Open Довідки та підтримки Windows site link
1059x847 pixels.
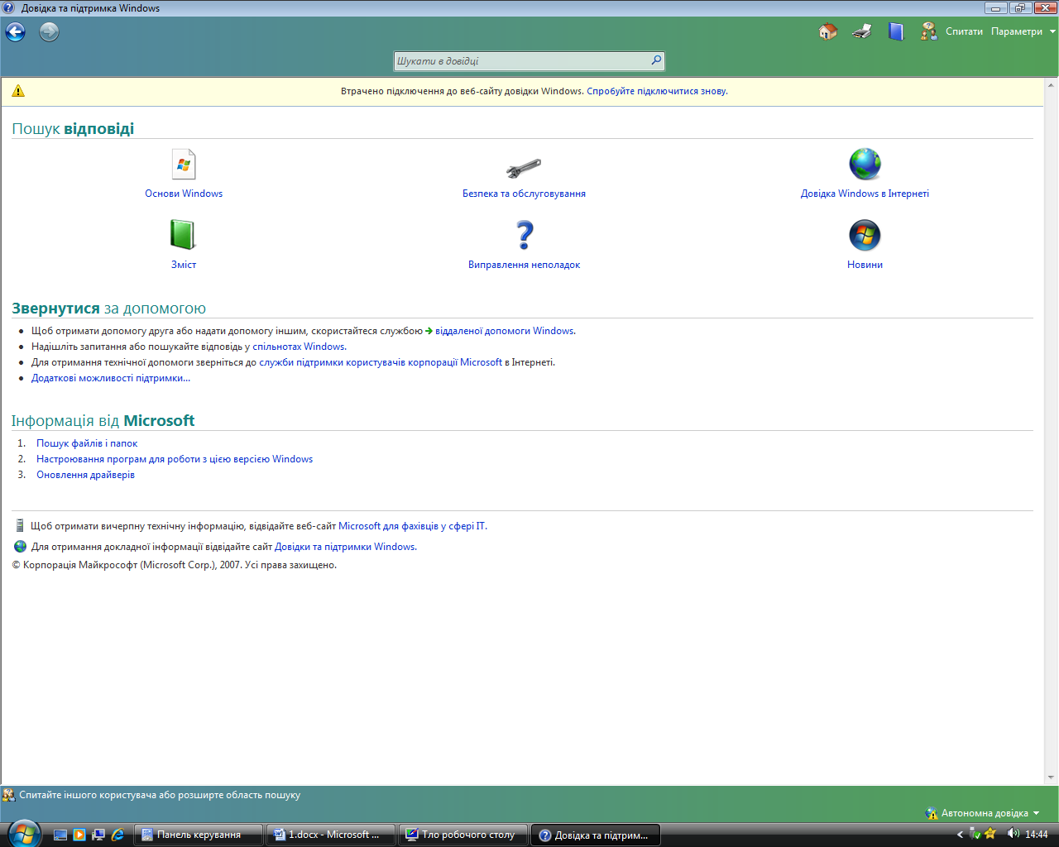coord(345,547)
